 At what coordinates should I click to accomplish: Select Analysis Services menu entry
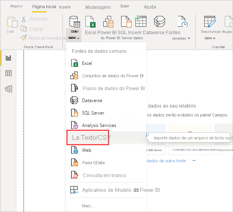coord(106,125)
